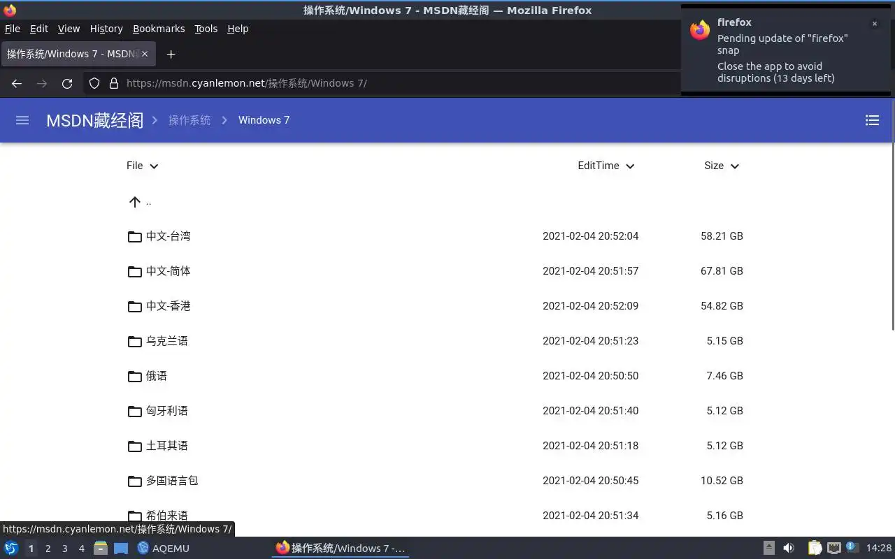Click the volume speaker tray icon
Screen dimensions: 895x559
[x=789, y=548]
